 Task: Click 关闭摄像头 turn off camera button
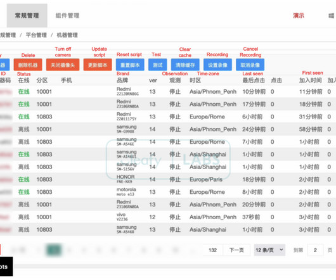(x=63, y=65)
